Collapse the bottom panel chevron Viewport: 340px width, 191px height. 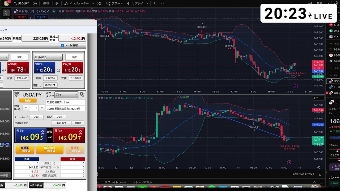point(314,182)
